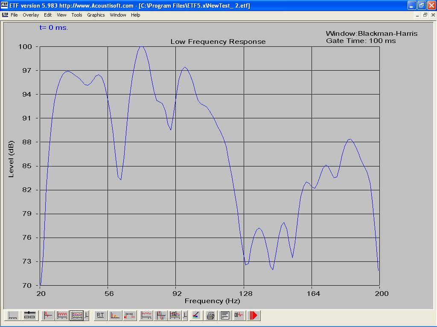Click the speaker test signal icon
The height and width of the screenshot is (327, 437).
coord(239,316)
